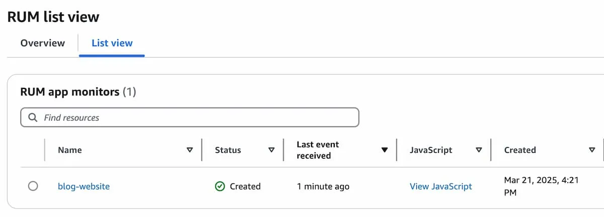Open the blog-website app monitor link
Screen dimensions: 604x217
coord(84,186)
